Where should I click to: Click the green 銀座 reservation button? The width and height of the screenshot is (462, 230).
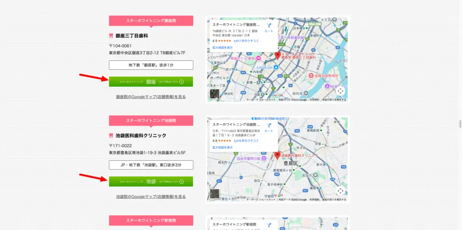point(151,82)
